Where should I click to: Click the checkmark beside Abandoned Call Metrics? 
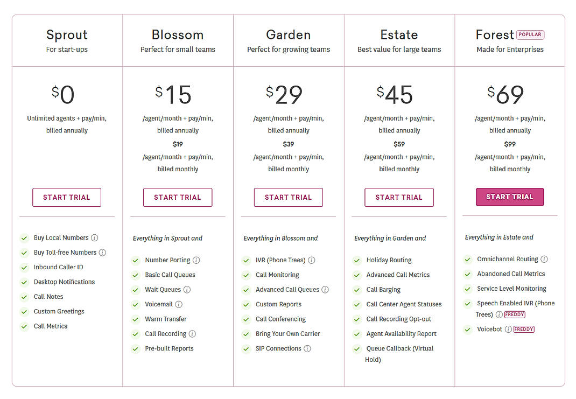click(x=468, y=274)
